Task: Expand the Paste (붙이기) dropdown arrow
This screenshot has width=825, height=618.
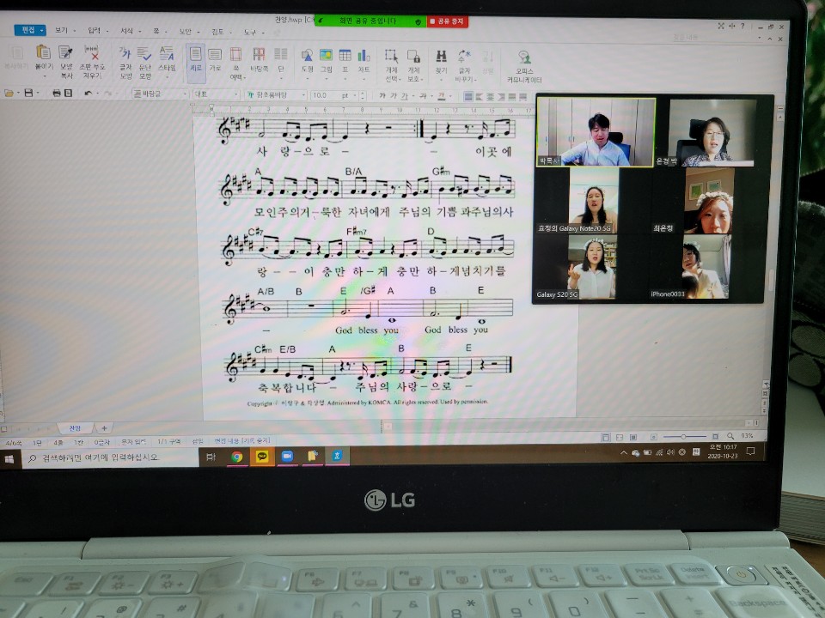Action: [44, 76]
